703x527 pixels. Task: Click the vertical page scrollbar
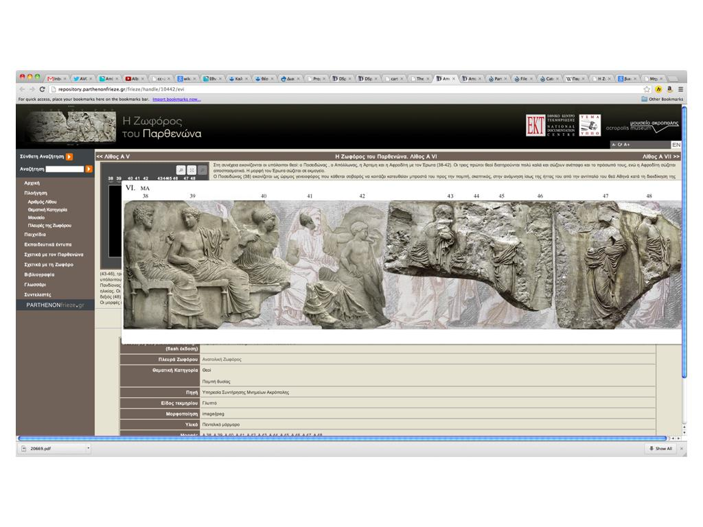point(684,242)
